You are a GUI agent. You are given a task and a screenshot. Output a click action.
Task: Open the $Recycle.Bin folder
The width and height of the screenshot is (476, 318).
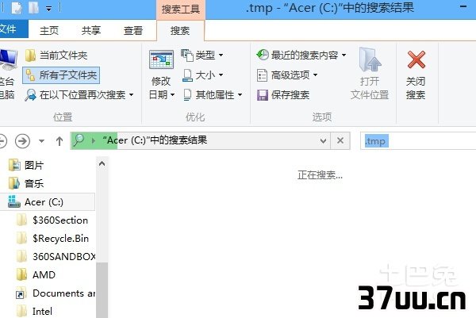pyautogui.click(x=61, y=238)
